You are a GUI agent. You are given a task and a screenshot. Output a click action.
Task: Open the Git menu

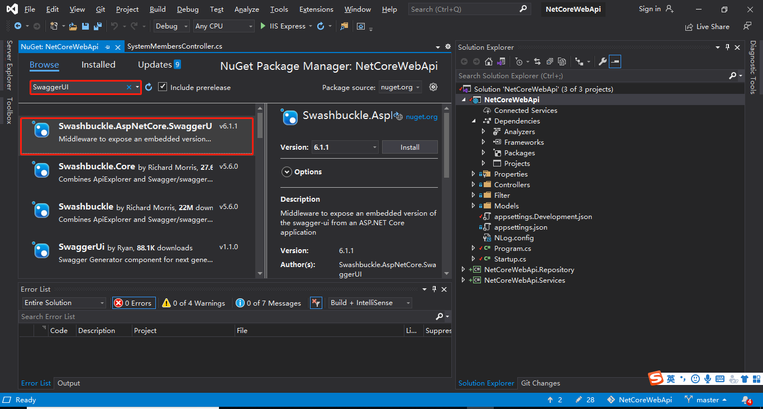pyautogui.click(x=101, y=9)
